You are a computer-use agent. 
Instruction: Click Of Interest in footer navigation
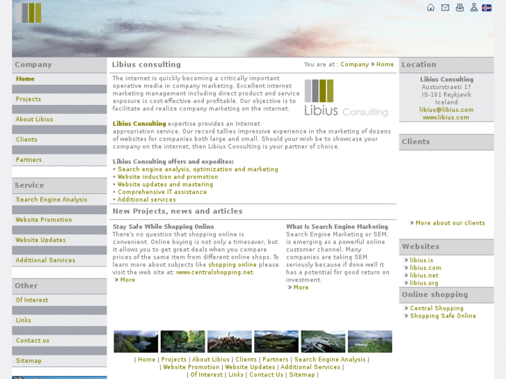(207, 375)
